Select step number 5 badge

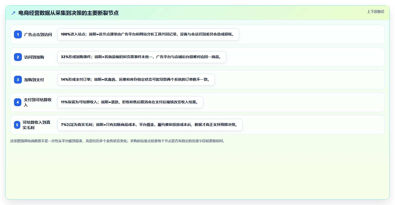(17, 125)
